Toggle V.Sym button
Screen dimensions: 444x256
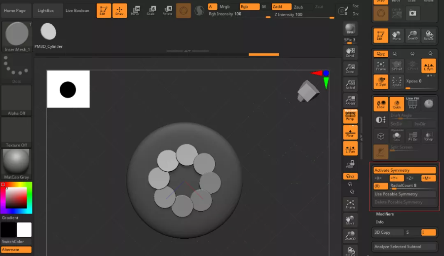point(381,81)
